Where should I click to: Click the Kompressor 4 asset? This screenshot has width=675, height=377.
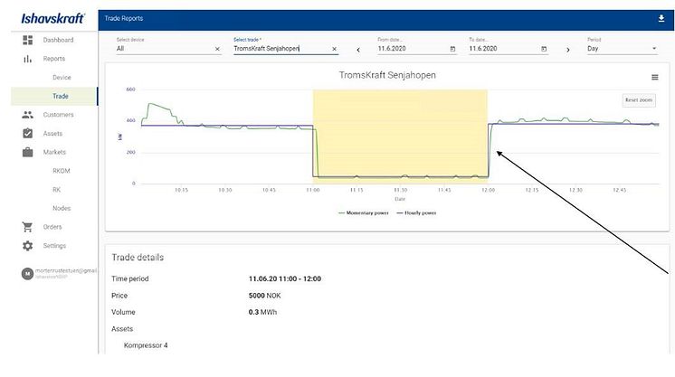coord(146,345)
